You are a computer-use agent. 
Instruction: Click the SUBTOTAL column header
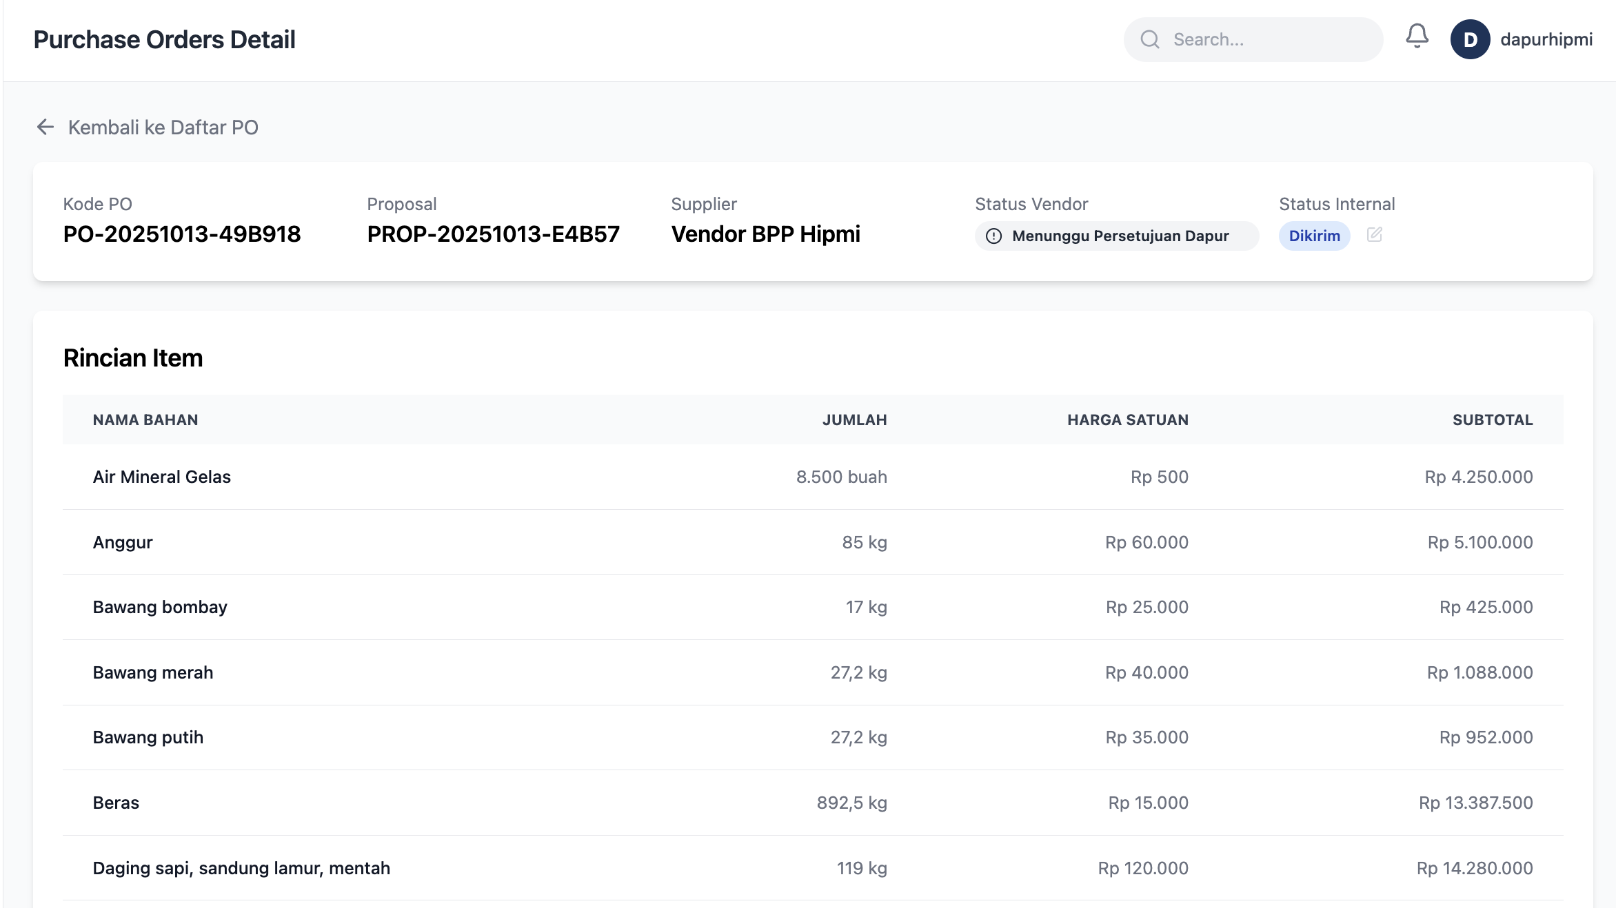click(1492, 420)
